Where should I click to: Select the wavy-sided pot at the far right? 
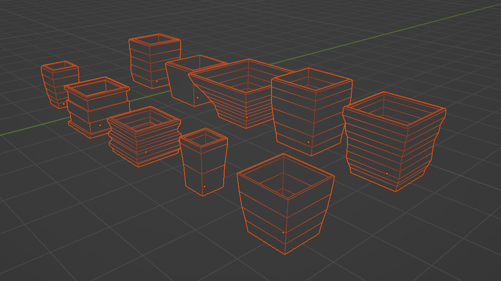[x=394, y=142]
